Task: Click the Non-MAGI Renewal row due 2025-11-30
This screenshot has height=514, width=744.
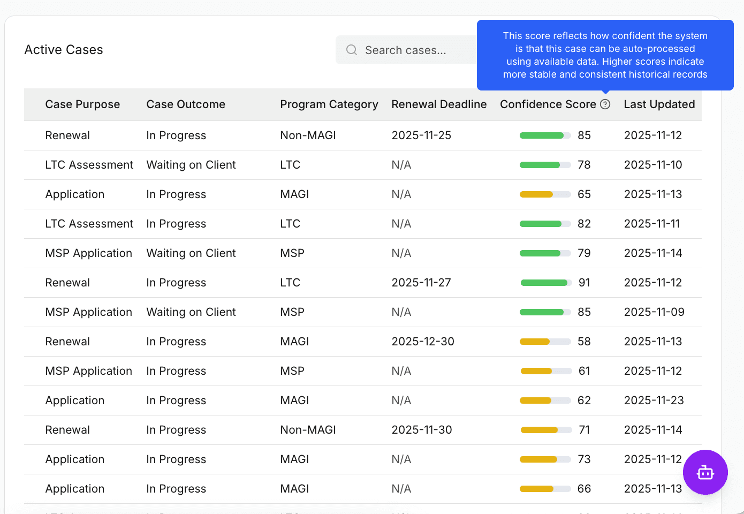Action: tap(363, 430)
